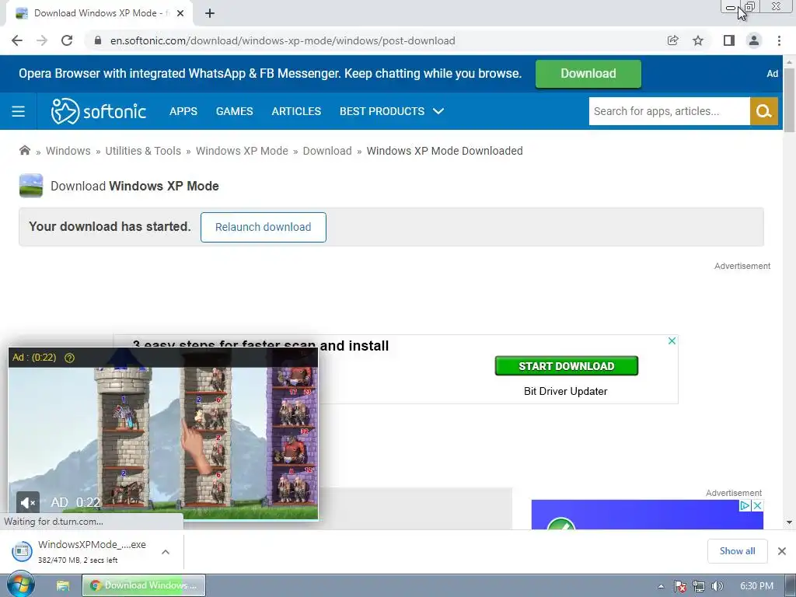Click the Softonic search field

669,111
